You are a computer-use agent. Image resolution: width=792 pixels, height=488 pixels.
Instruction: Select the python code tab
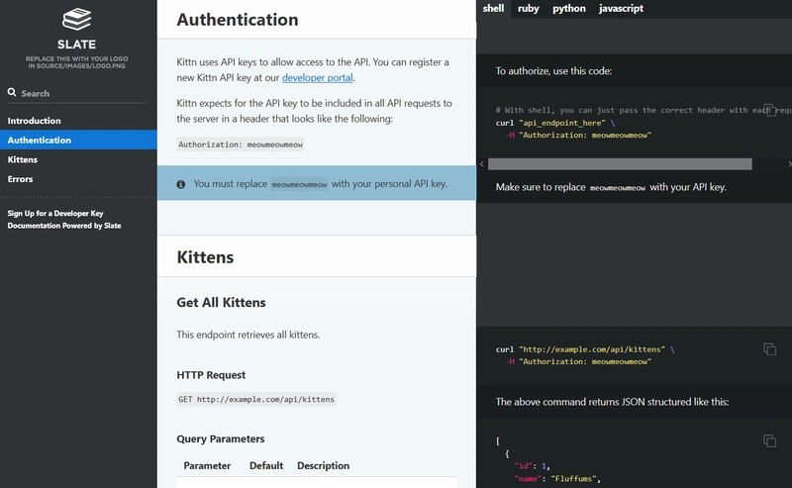[568, 8]
